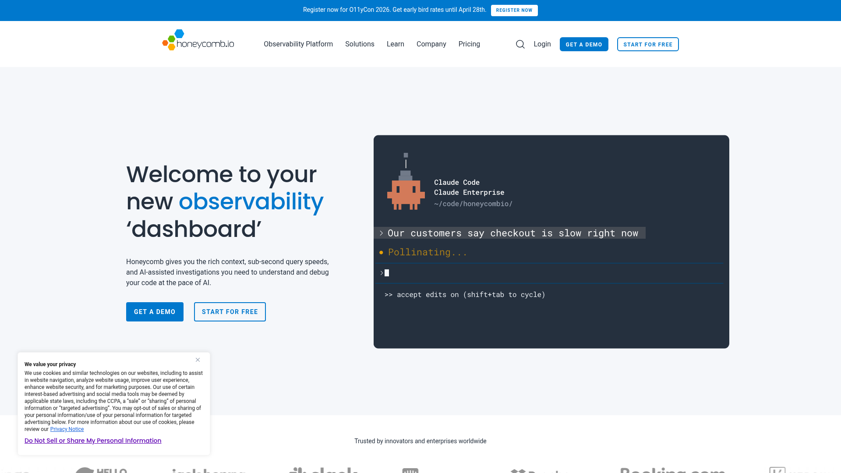Open the Company dropdown
Screen dimensions: 841x473
(x=431, y=44)
